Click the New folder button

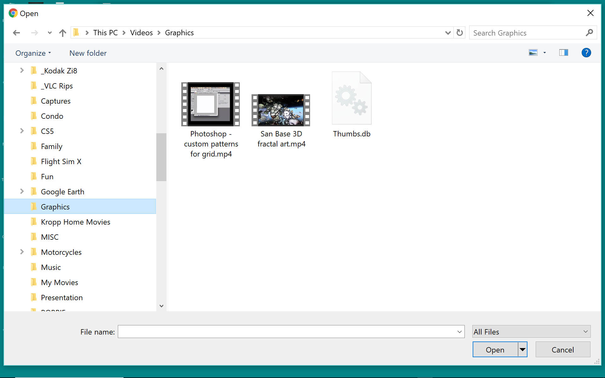click(88, 53)
